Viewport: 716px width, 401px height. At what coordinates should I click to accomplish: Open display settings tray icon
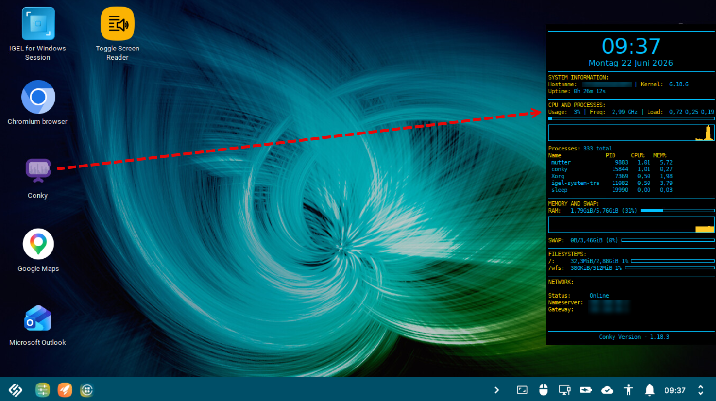click(x=564, y=390)
